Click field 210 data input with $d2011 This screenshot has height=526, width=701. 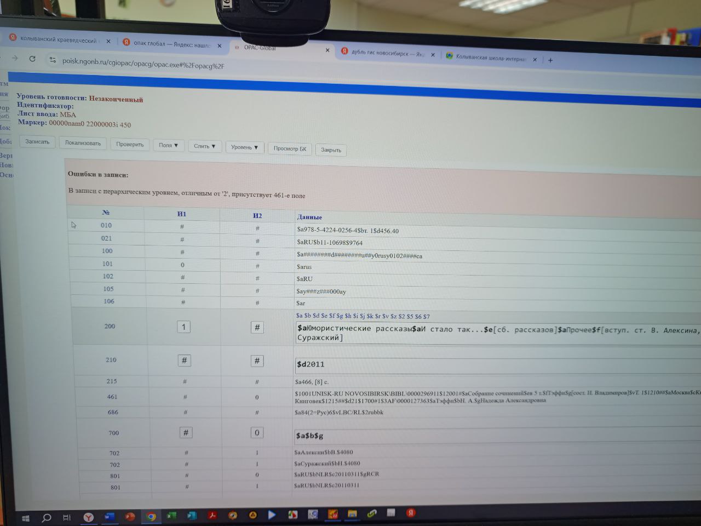click(x=497, y=365)
